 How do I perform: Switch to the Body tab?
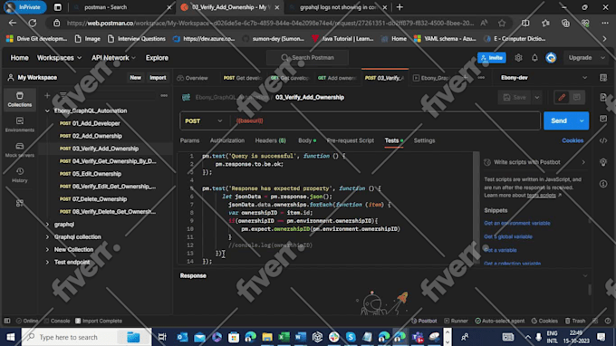307,140
